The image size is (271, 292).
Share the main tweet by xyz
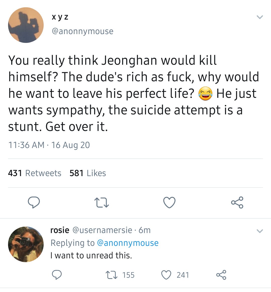click(237, 202)
